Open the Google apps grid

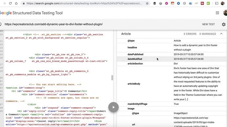point(217,13)
